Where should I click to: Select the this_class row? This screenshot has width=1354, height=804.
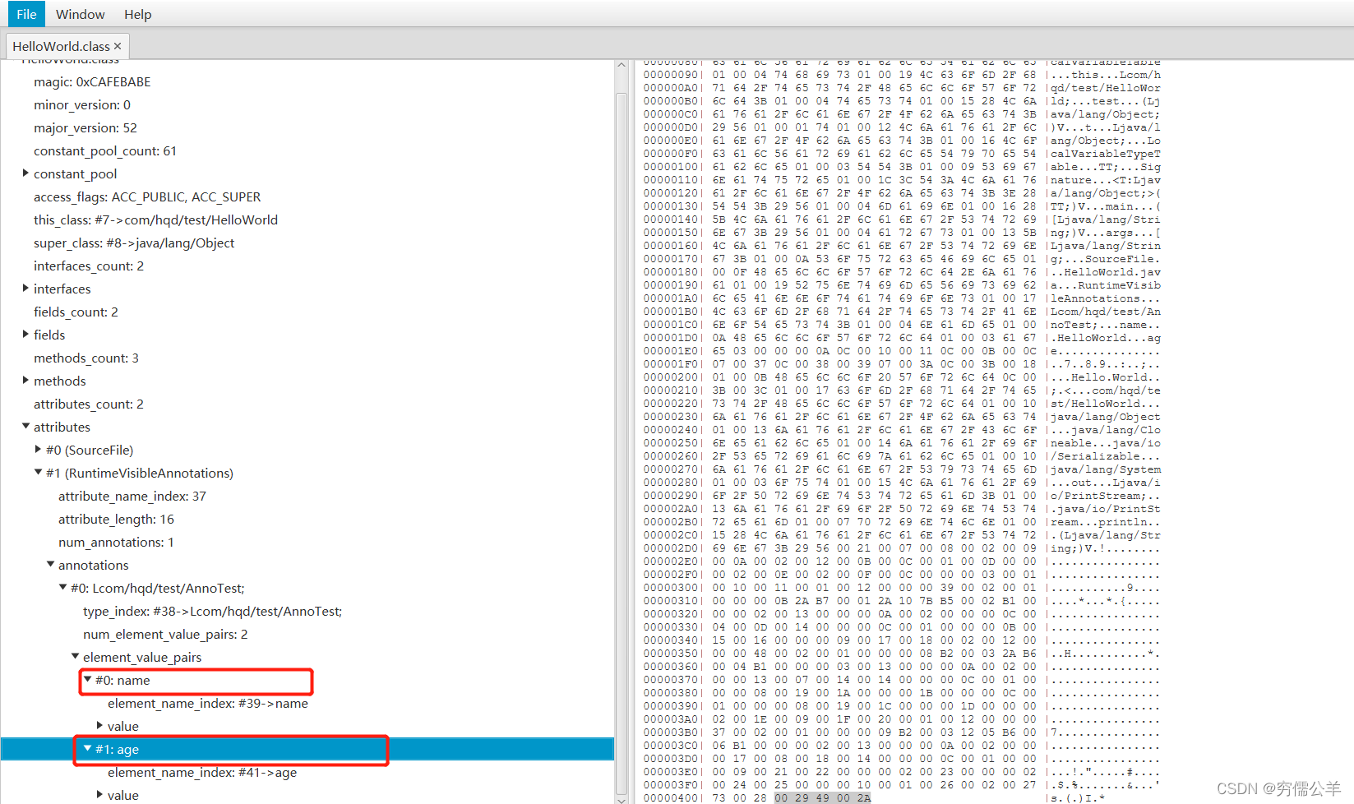point(155,219)
